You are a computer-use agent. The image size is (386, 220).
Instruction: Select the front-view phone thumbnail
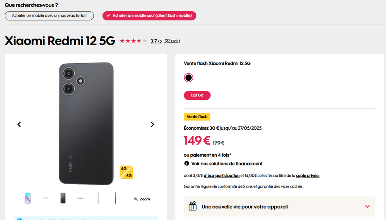(x=28, y=198)
